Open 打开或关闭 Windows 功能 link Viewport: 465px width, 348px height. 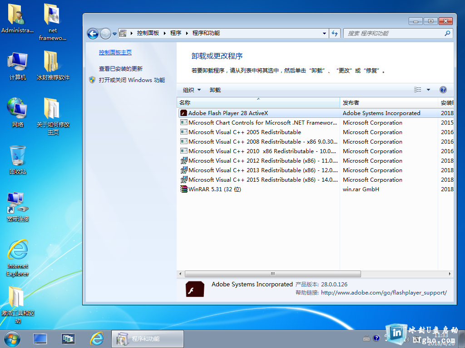point(132,80)
